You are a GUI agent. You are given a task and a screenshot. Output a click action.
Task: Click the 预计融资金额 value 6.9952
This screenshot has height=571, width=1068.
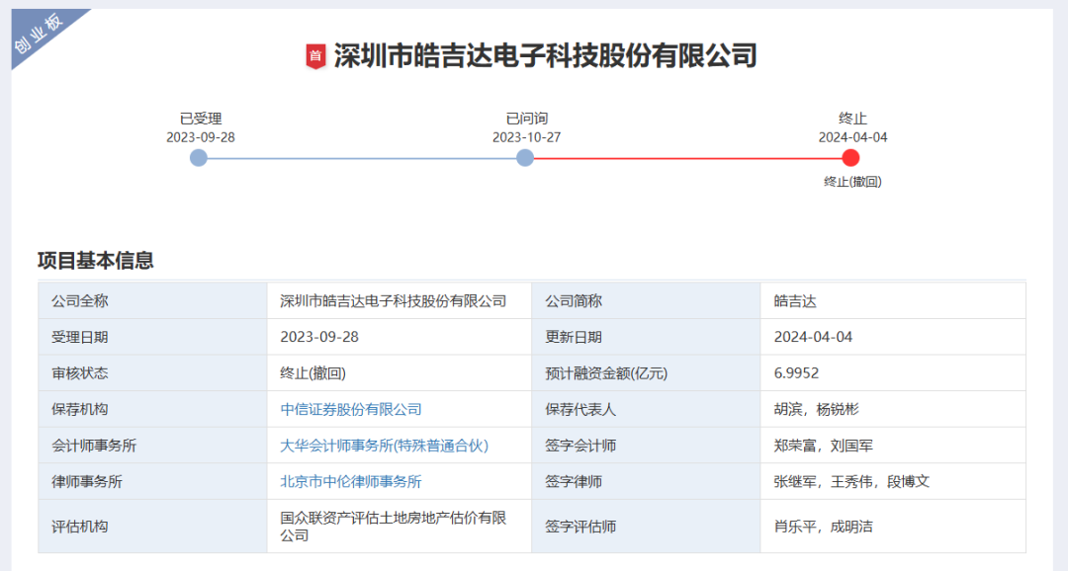[796, 373]
